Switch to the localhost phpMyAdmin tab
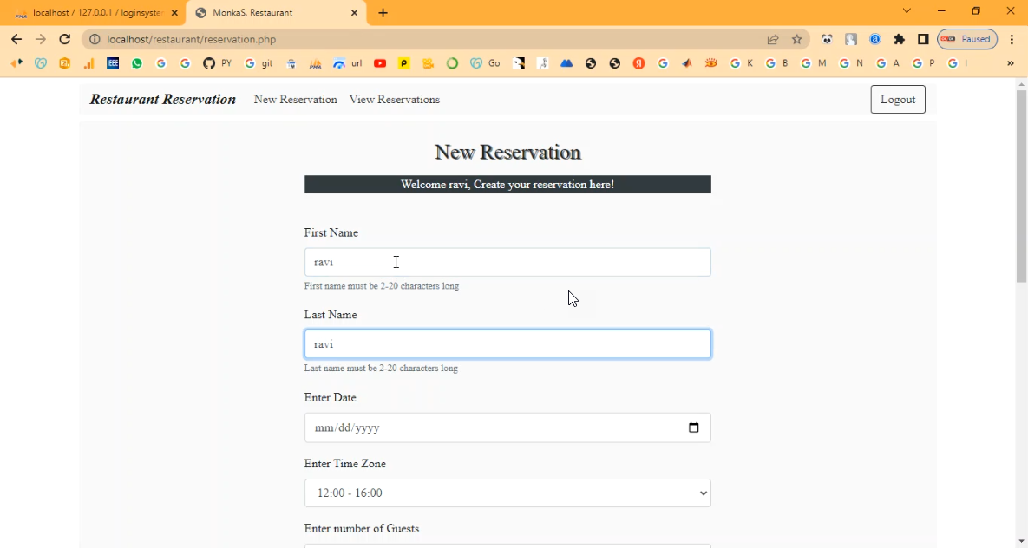 (x=95, y=13)
